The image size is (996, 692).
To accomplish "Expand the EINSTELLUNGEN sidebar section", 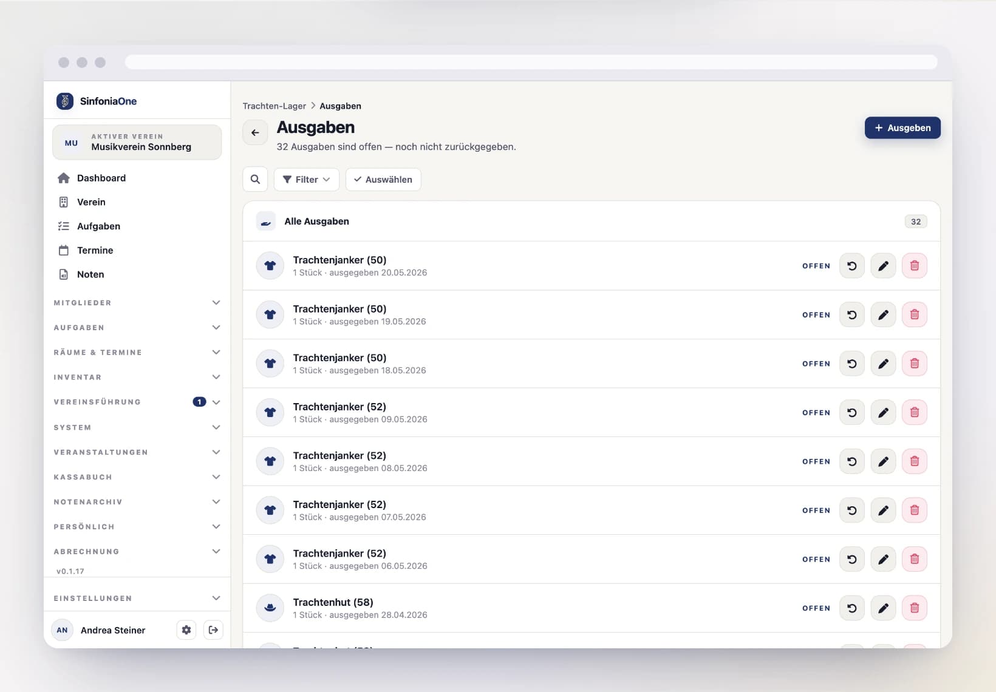I will tap(137, 599).
